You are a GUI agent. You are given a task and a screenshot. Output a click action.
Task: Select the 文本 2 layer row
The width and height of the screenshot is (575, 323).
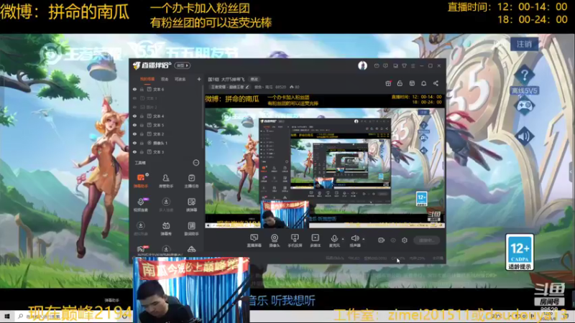167,134
